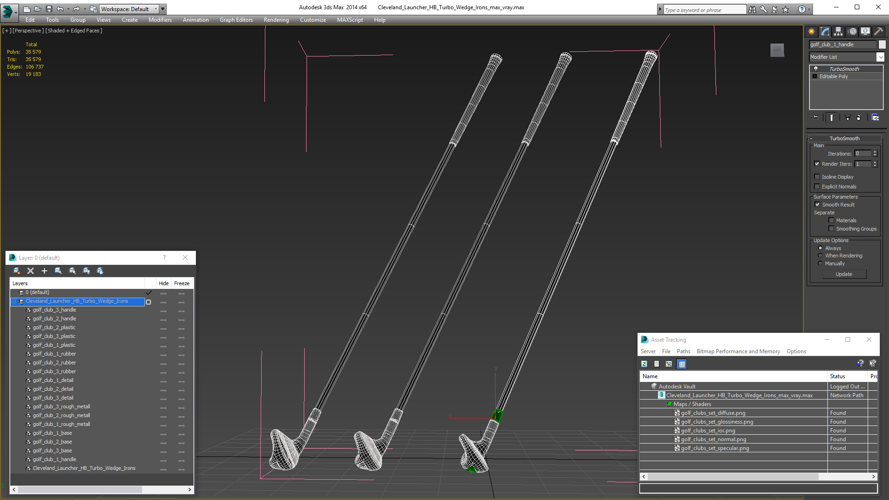
Task: Click the Iterations spinner arrows
Action: pyautogui.click(x=875, y=154)
